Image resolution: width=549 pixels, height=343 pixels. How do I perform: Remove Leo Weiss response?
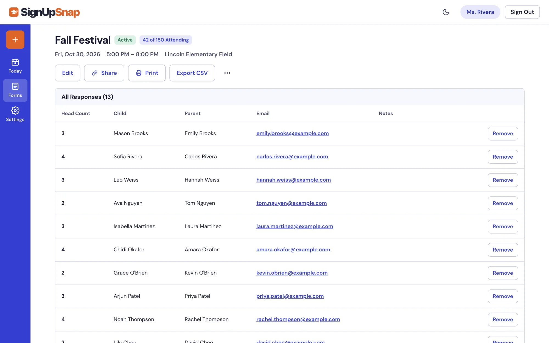click(x=503, y=180)
